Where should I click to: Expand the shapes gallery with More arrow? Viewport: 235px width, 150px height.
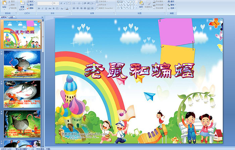click(136, 8)
